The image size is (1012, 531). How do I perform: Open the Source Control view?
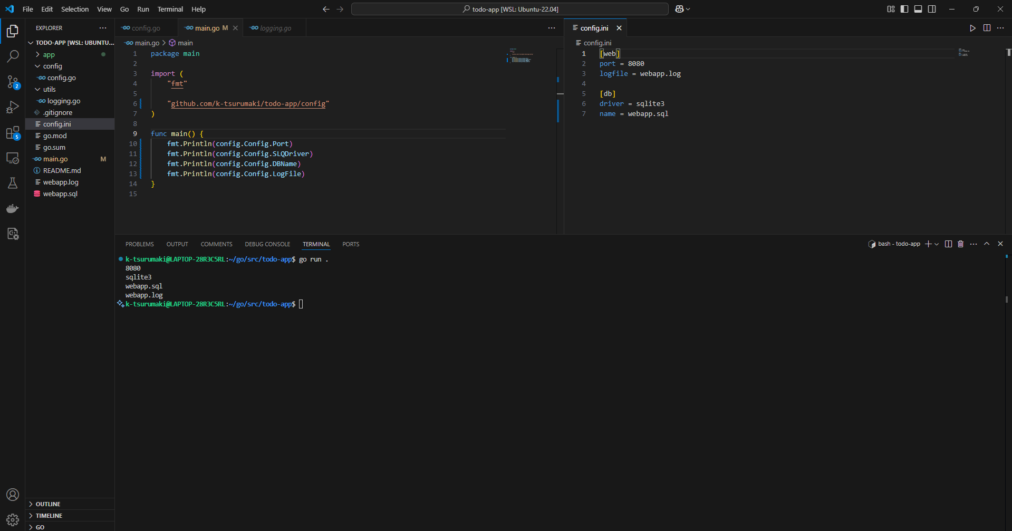coord(13,82)
